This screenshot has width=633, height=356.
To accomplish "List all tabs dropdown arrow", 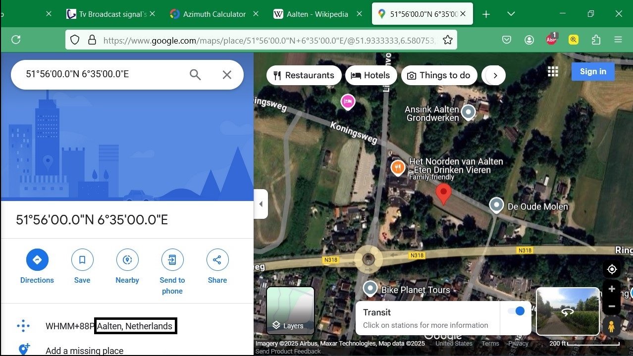I will (x=511, y=14).
